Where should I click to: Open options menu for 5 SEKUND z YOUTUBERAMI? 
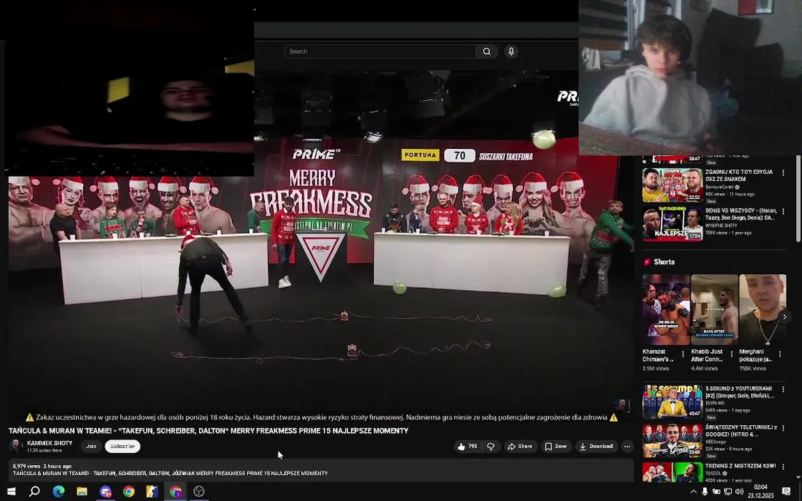click(x=783, y=389)
